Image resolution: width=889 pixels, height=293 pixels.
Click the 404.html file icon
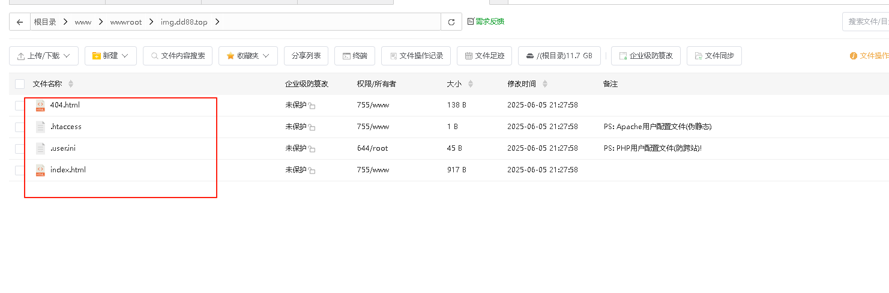tap(40, 106)
